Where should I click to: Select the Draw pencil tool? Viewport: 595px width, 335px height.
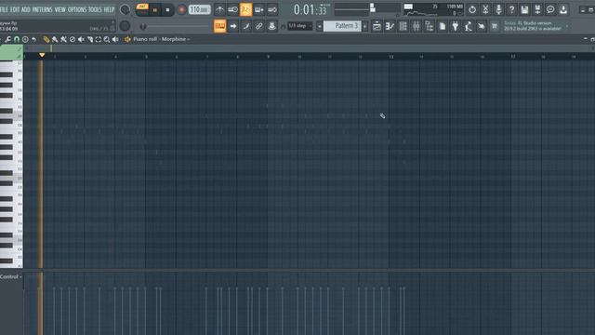[x=46, y=39]
